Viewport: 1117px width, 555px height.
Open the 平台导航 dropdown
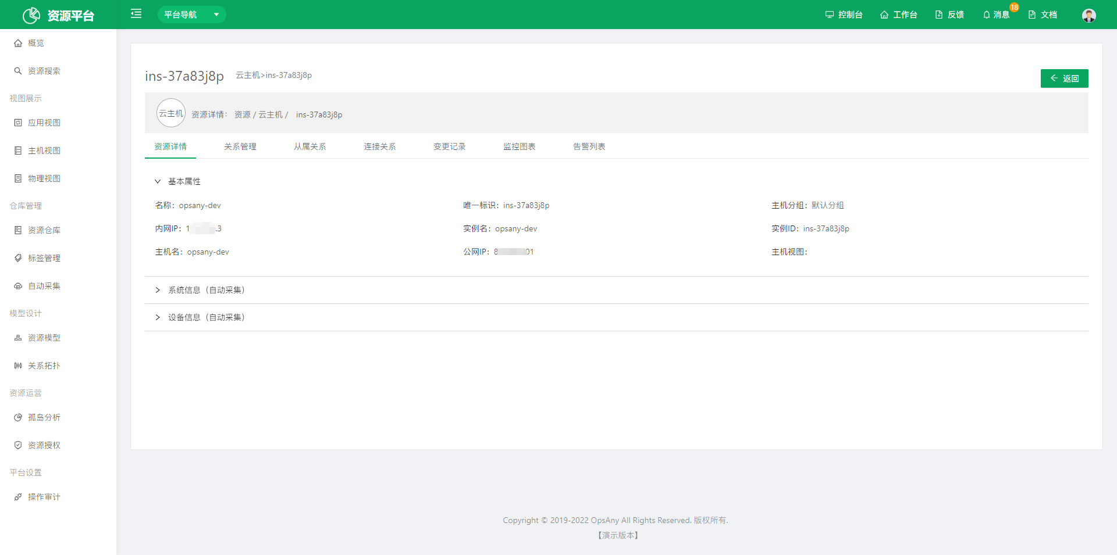pyautogui.click(x=191, y=15)
